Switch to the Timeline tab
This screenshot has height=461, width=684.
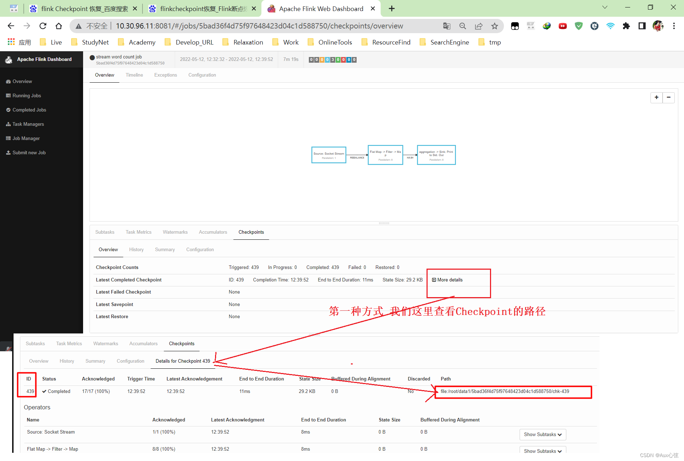[x=134, y=75]
